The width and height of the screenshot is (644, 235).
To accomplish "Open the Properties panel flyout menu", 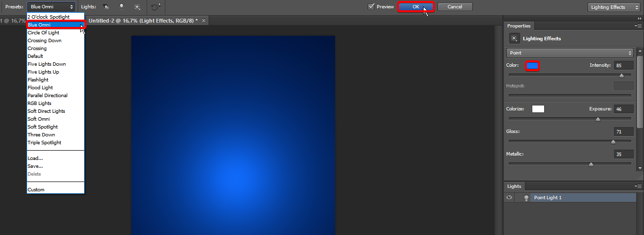I will point(638,26).
